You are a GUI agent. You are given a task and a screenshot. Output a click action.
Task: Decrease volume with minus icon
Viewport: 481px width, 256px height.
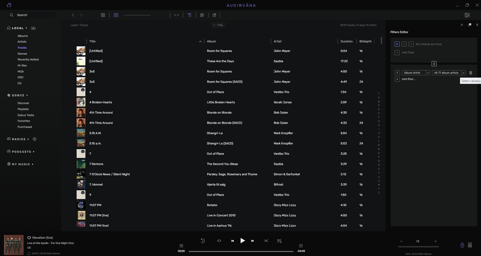[401, 241]
